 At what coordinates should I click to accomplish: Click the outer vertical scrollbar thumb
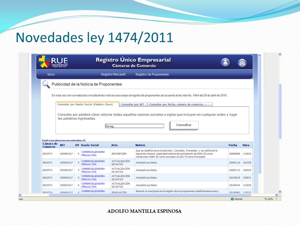tap(280, 111)
